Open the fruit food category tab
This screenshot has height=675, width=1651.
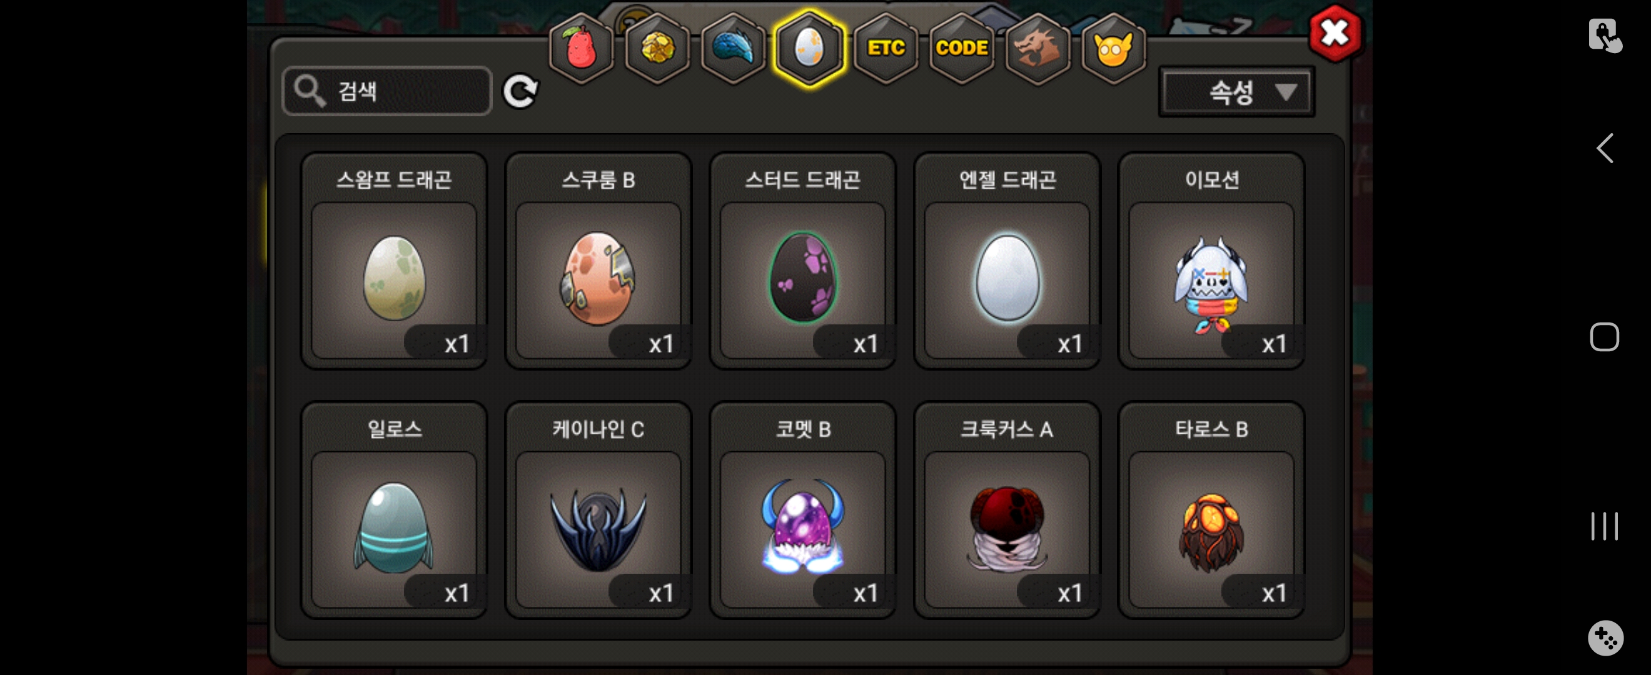[x=581, y=49]
